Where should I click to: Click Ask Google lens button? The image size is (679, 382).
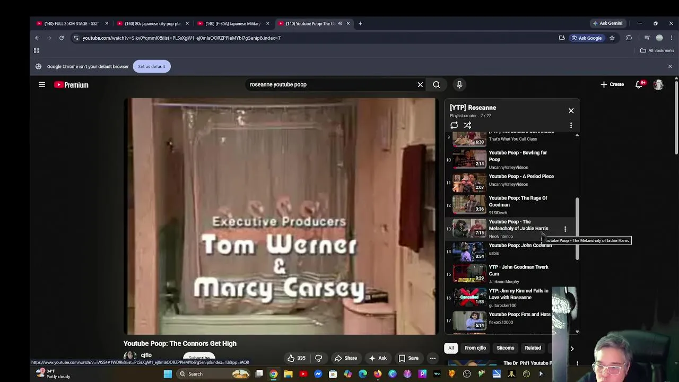click(x=587, y=38)
